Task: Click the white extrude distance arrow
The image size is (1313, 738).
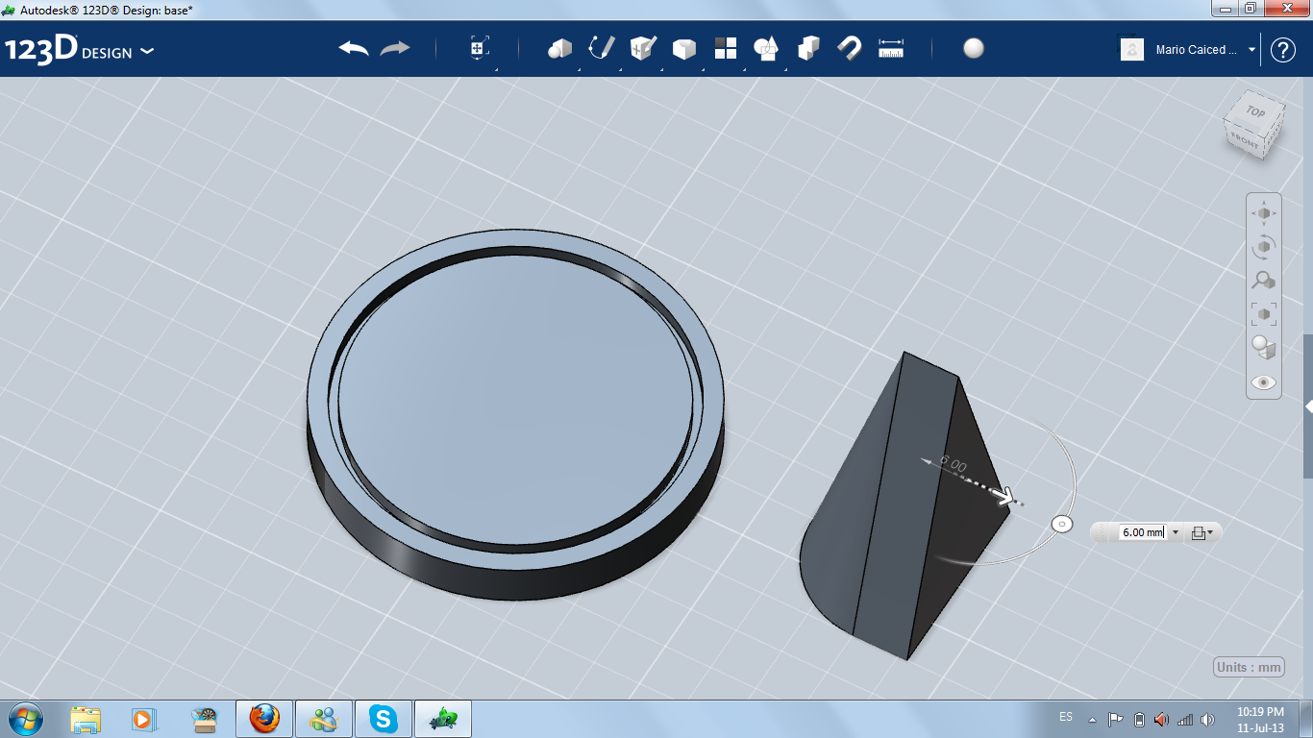Action: tap(1003, 496)
